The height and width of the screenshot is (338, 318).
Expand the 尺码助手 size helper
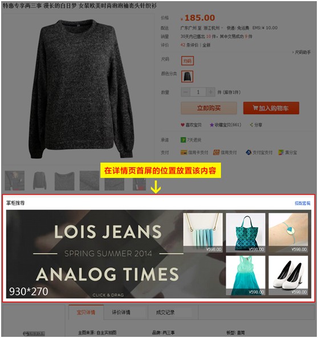(301, 53)
